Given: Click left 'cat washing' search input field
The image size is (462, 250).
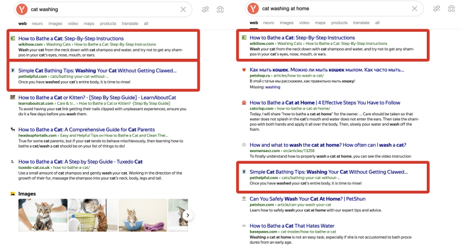Looking at the screenshot, I should (103, 9).
